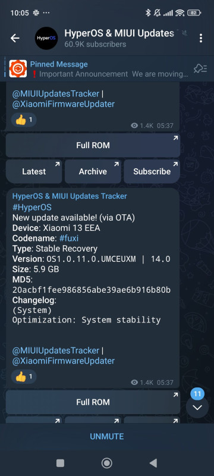Open the Latest link button

[34, 171]
